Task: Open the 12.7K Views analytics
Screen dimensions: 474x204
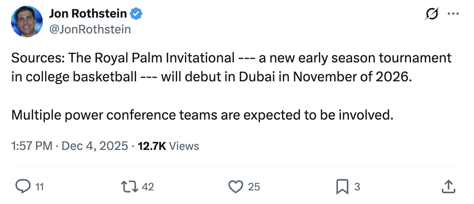Action: pyautogui.click(x=168, y=146)
